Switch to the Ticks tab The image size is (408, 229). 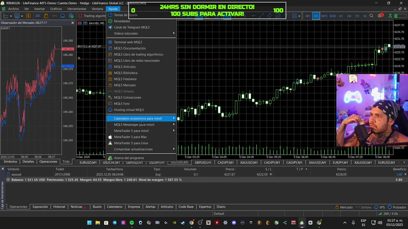(x=66, y=162)
